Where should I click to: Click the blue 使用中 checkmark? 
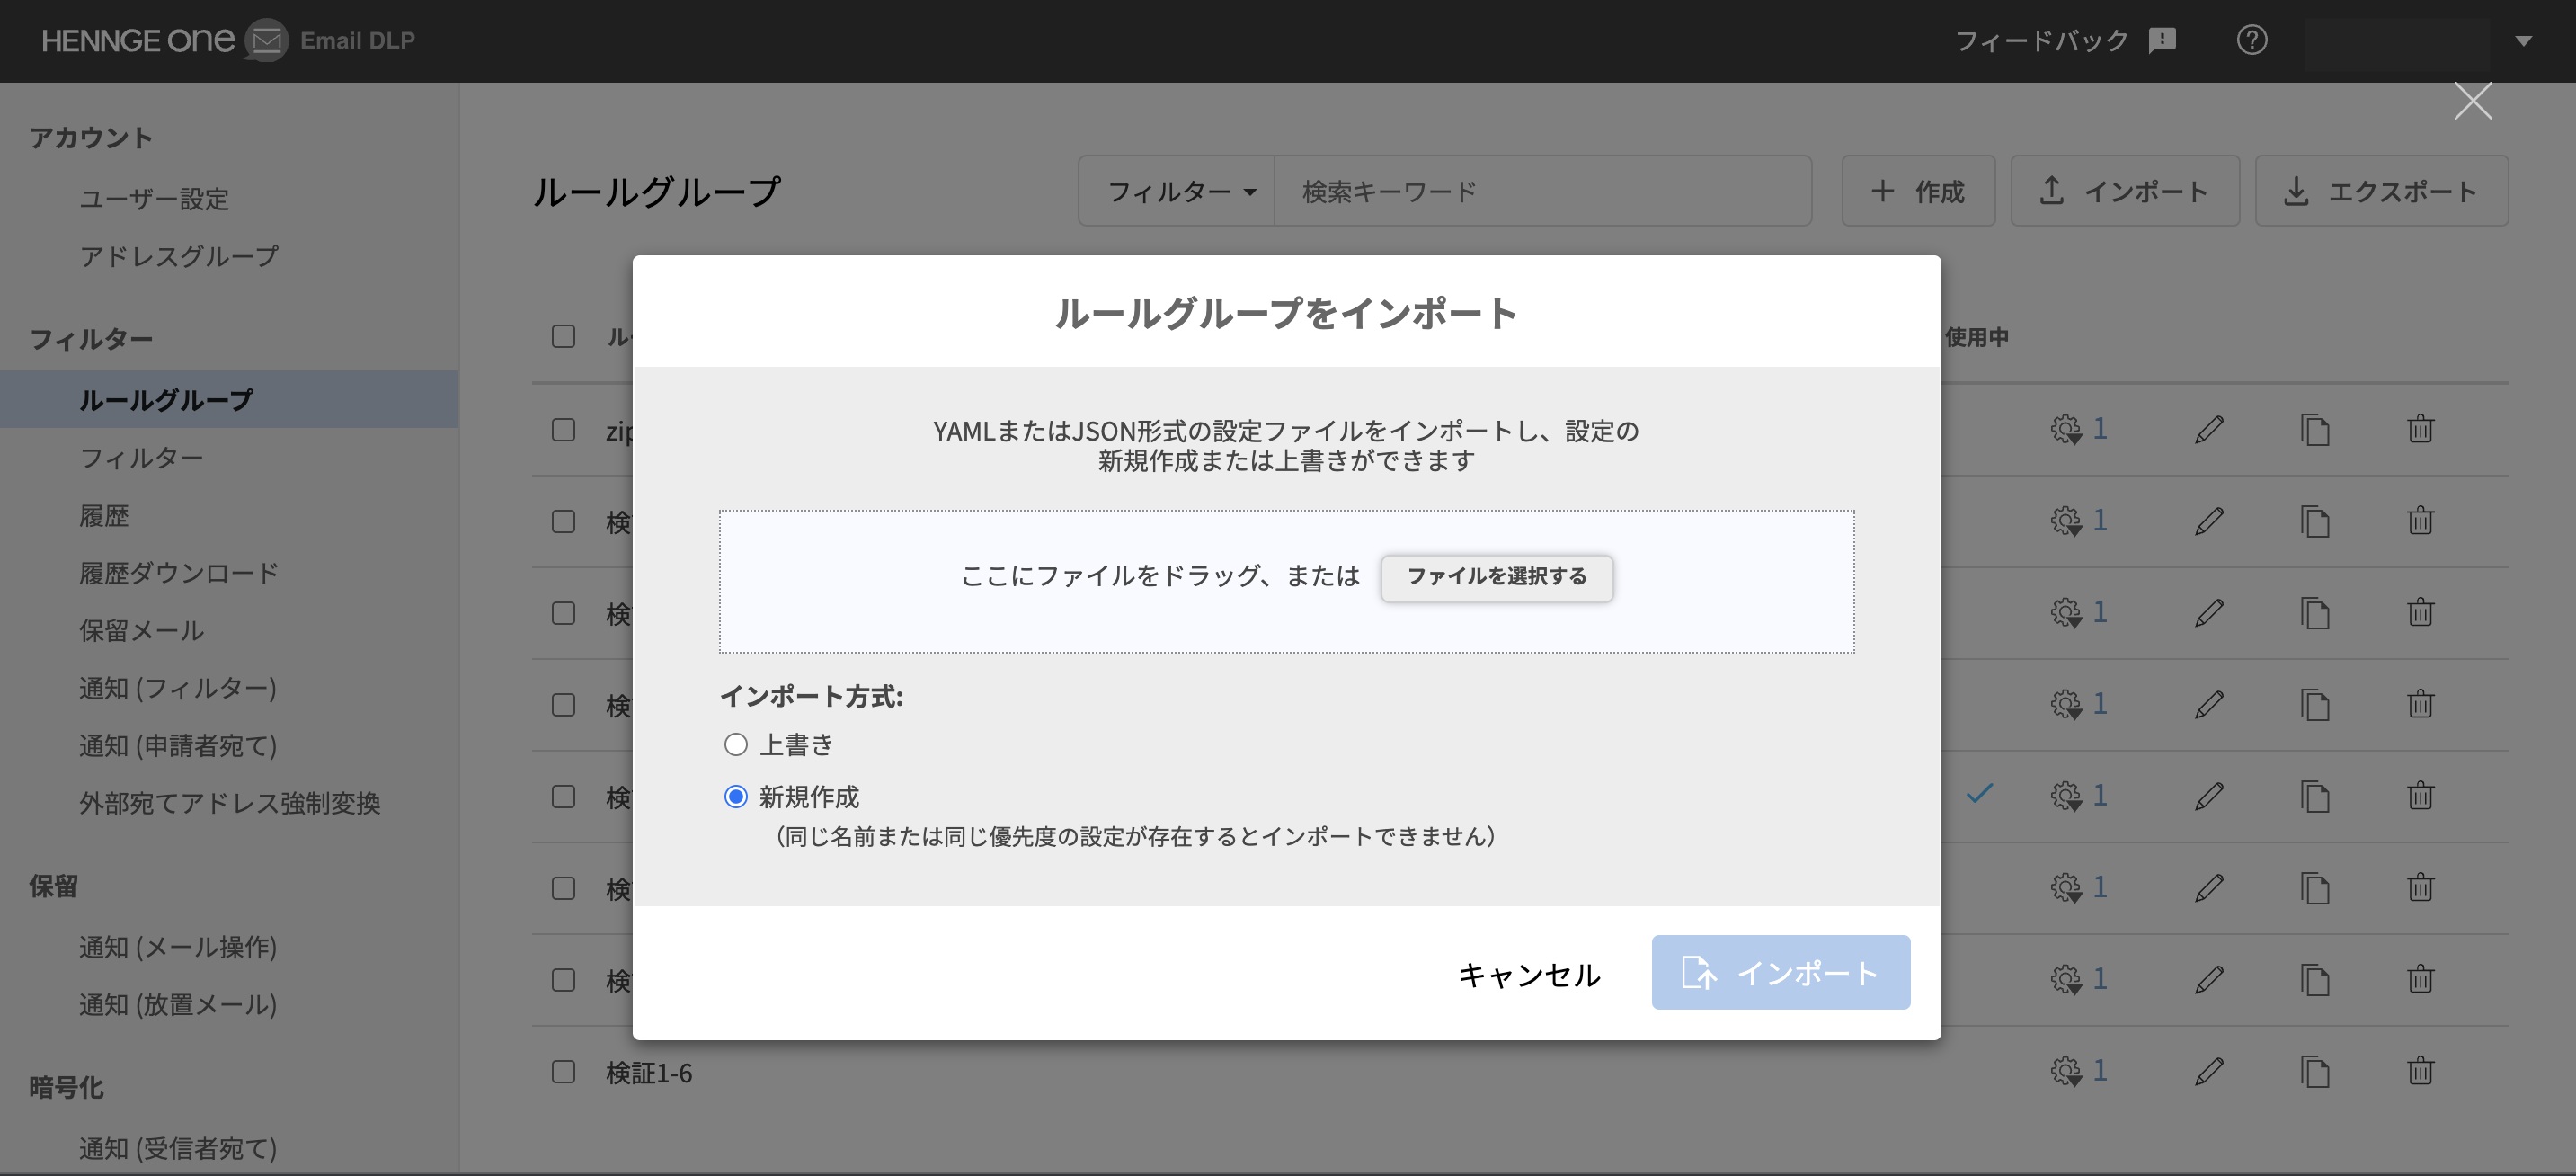(1980, 794)
